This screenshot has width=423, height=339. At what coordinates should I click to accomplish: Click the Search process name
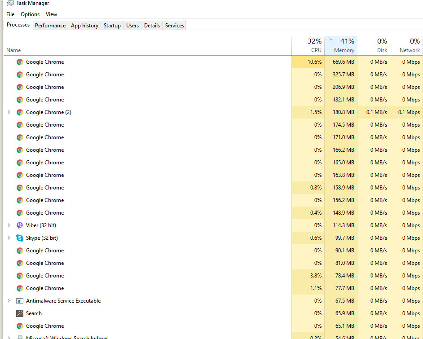click(x=34, y=313)
